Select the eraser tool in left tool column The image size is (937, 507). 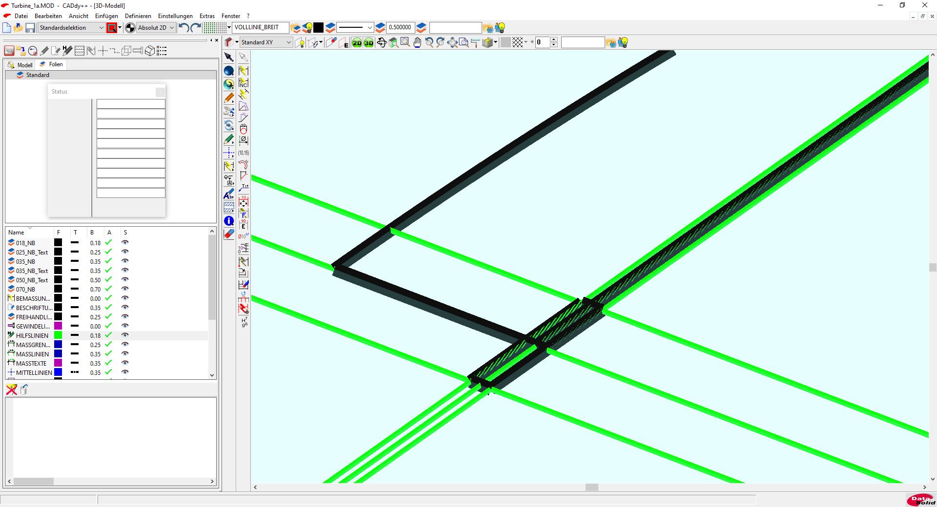coord(228,234)
